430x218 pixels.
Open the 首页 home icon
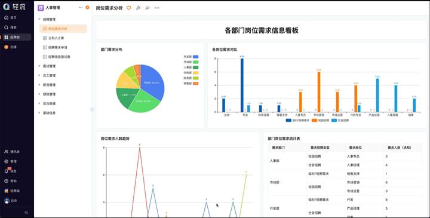(x=7, y=17)
